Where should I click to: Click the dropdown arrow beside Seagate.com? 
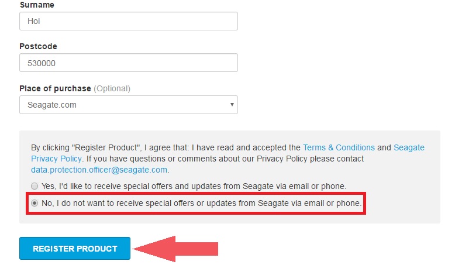(232, 105)
